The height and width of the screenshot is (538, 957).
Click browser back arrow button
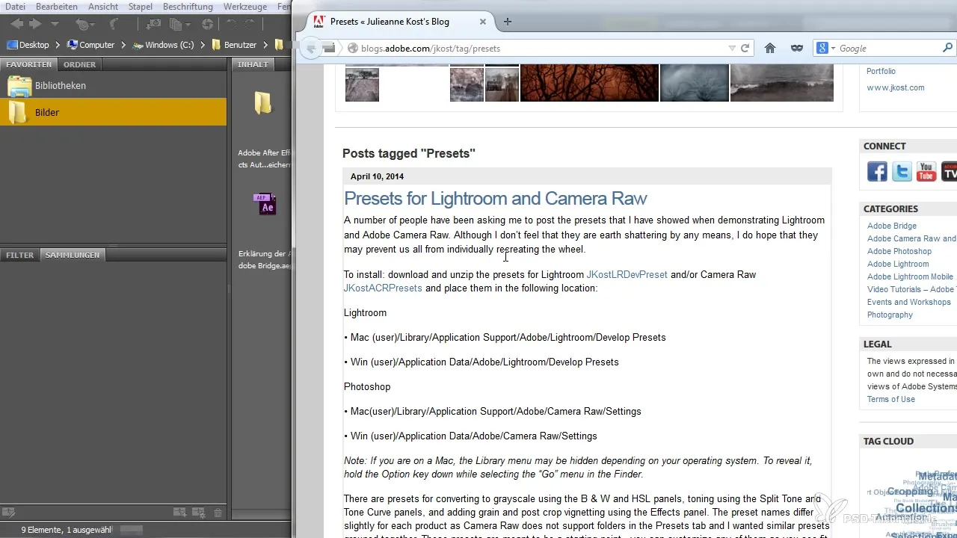coord(312,49)
